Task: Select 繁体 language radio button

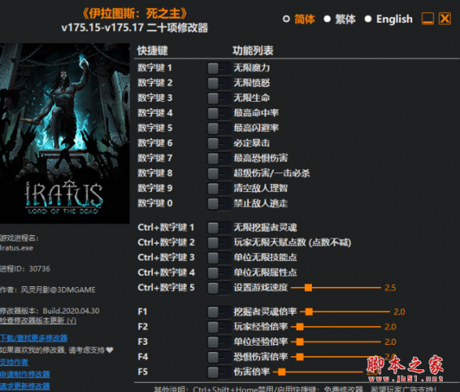Action: 327,19
